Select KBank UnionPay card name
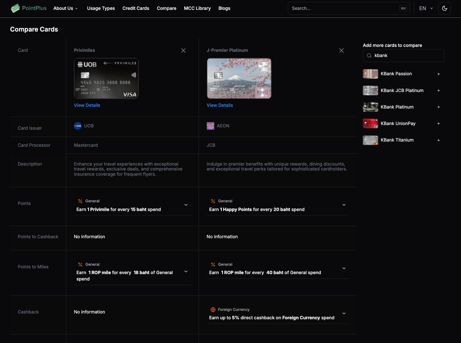Viewport: 461px width, 343px height. [x=398, y=124]
